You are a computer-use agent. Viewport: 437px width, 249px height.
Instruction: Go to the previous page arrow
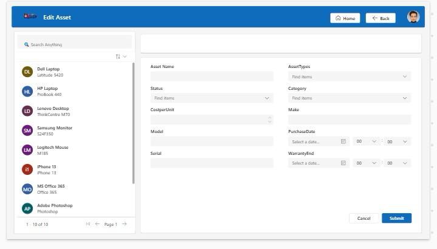pos(97,224)
